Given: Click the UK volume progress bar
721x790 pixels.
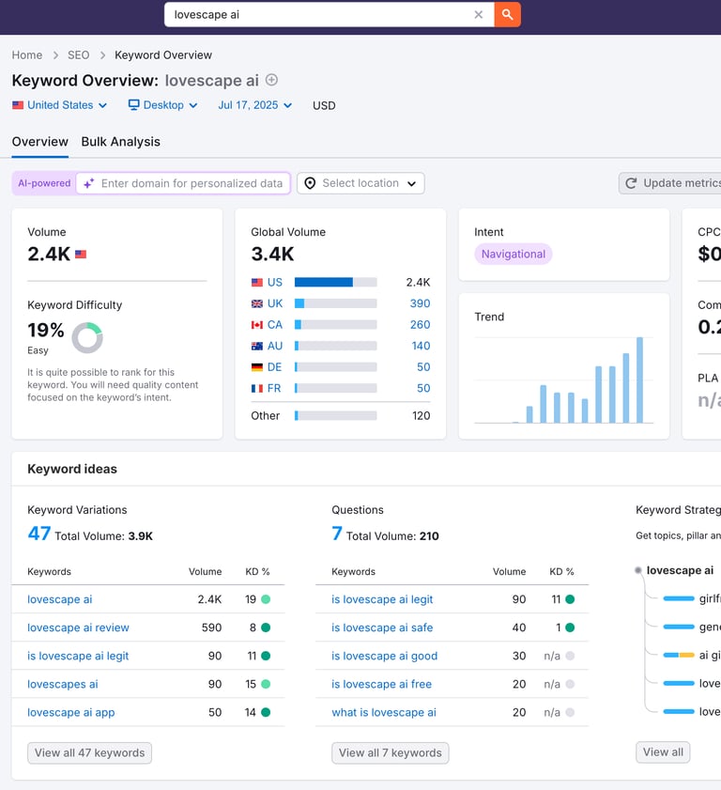Looking at the screenshot, I should 336,303.
